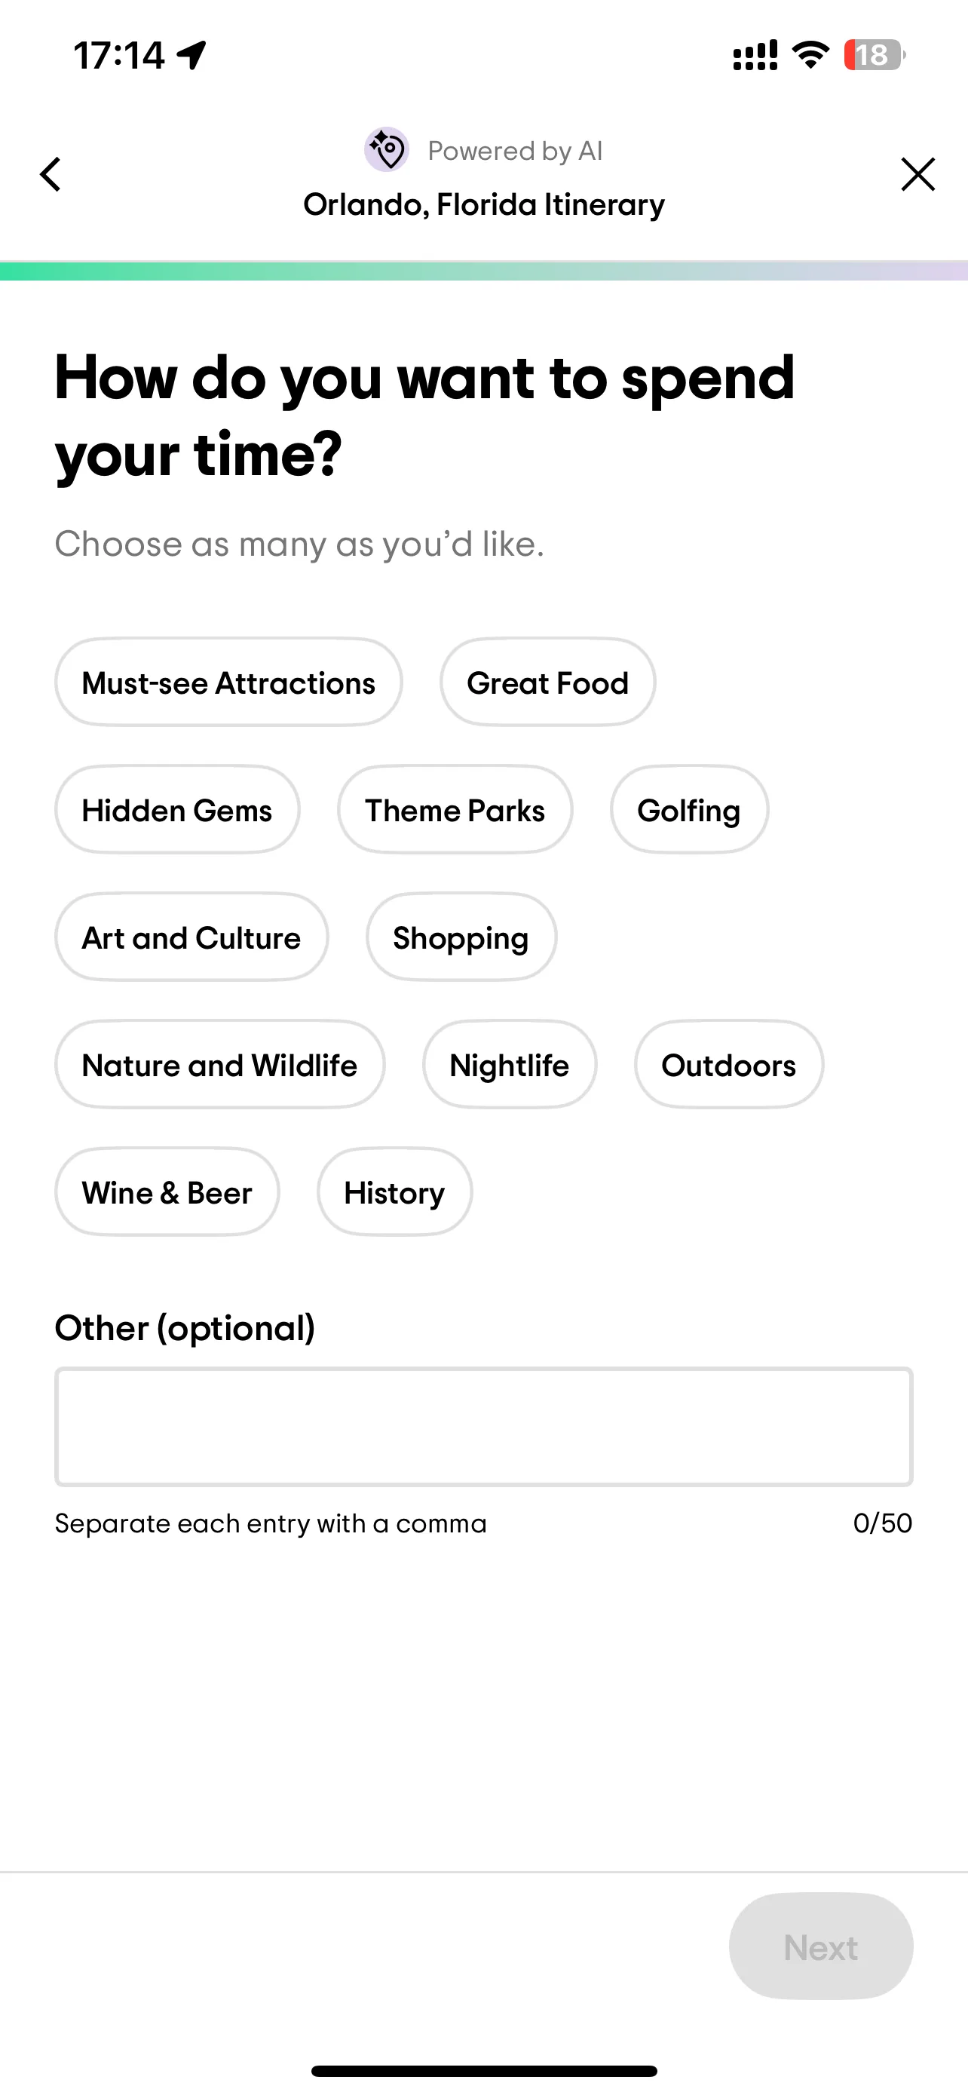Choose the Nightlife option
968x2095 pixels.
click(510, 1065)
